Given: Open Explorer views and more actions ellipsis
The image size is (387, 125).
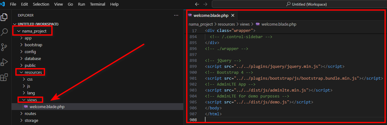Looking at the screenshot, I should [176, 15].
